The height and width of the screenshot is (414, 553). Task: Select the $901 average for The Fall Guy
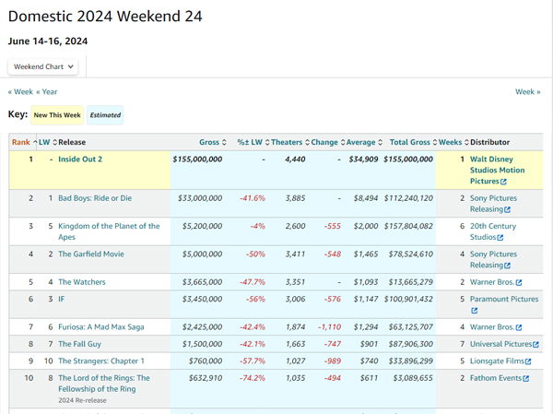click(369, 344)
